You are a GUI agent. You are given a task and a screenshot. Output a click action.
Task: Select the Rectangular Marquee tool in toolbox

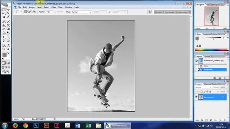[x=4, y=10]
